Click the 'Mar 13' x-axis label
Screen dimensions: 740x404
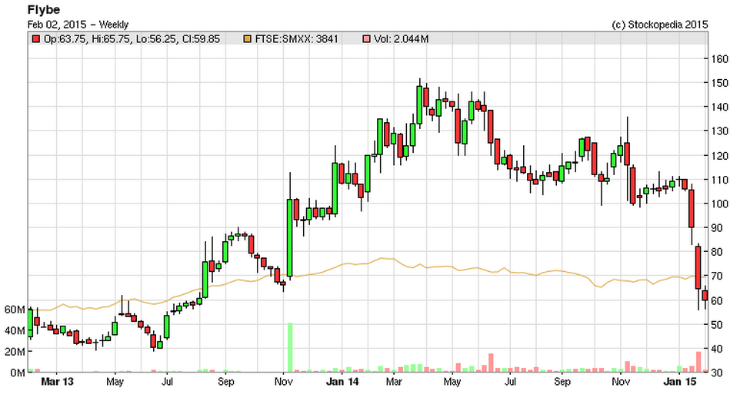(x=57, y=382)
